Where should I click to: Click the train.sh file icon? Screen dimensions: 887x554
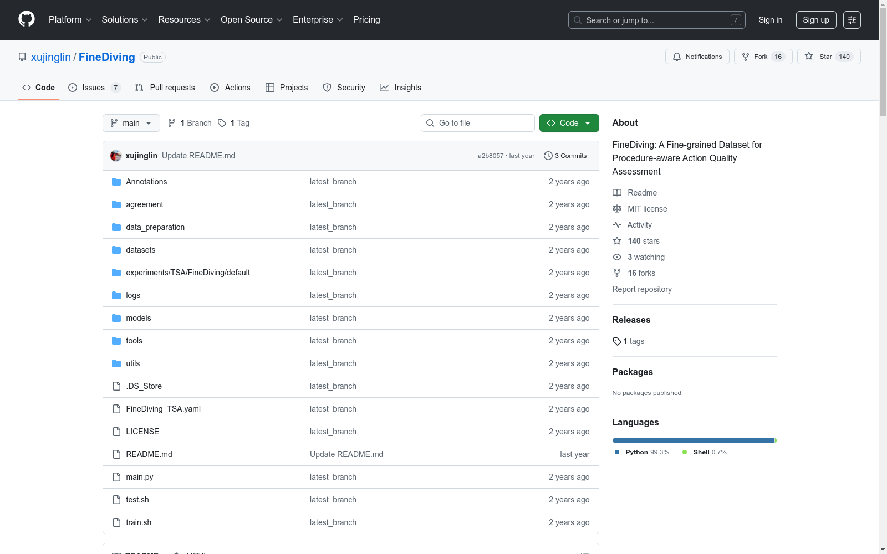coord(116,522)
